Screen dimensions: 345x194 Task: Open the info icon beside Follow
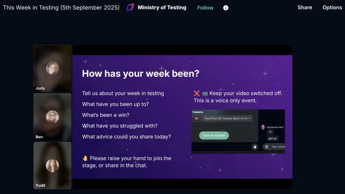tap(226, 7)
